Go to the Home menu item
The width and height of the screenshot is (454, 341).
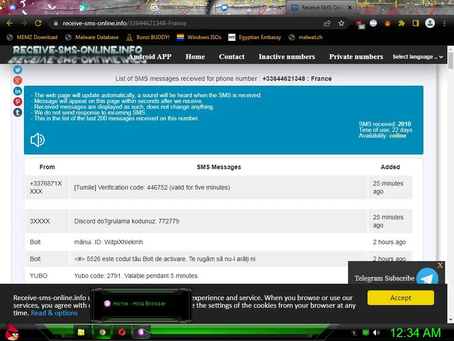click(195, 56)
